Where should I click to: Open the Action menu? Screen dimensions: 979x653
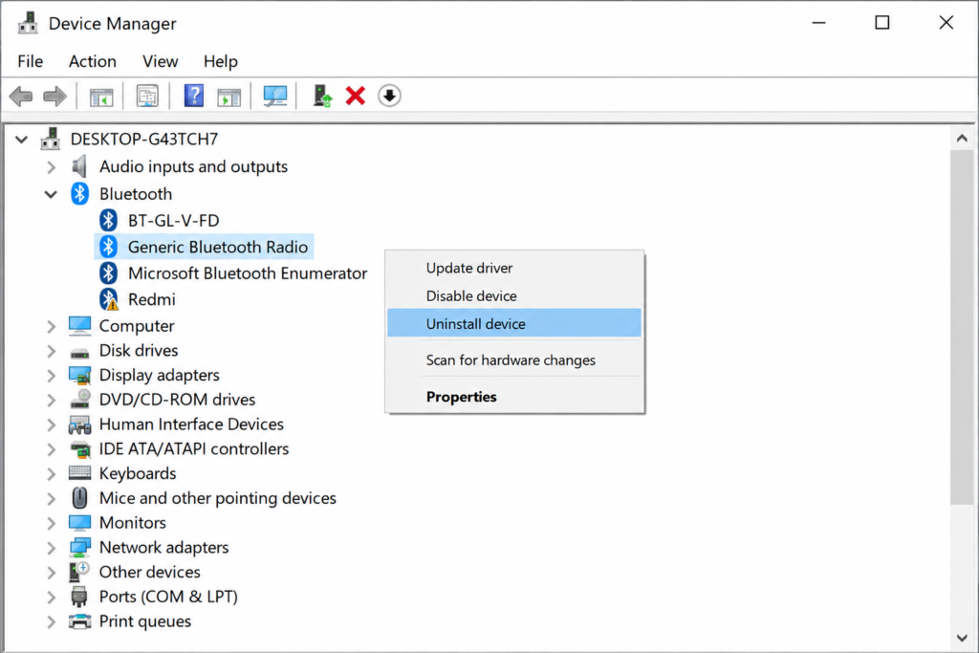[93, 61]
